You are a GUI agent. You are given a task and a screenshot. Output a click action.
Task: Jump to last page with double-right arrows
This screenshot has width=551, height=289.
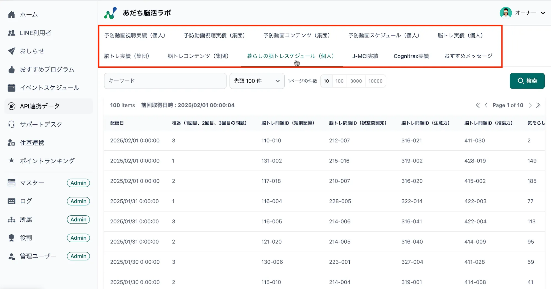pos(538,105)
